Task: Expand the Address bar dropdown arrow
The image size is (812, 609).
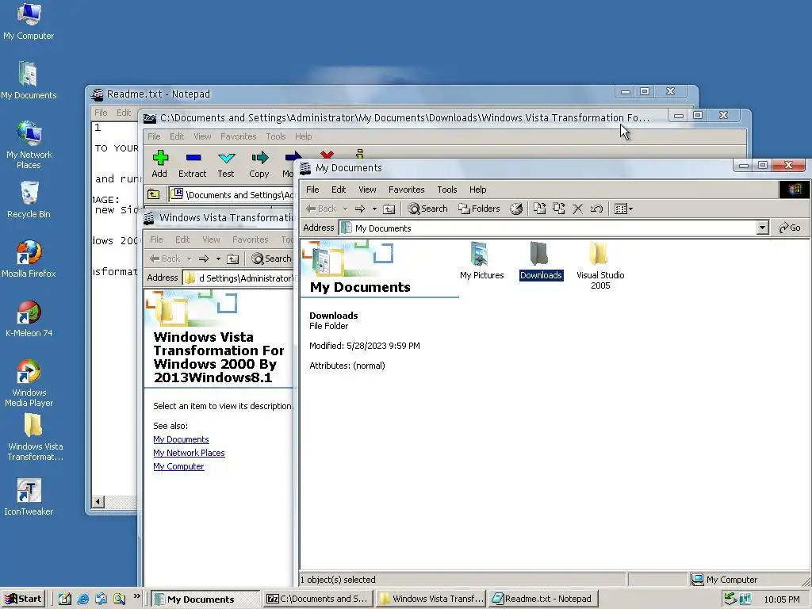Action: click(x=762, y=228)
